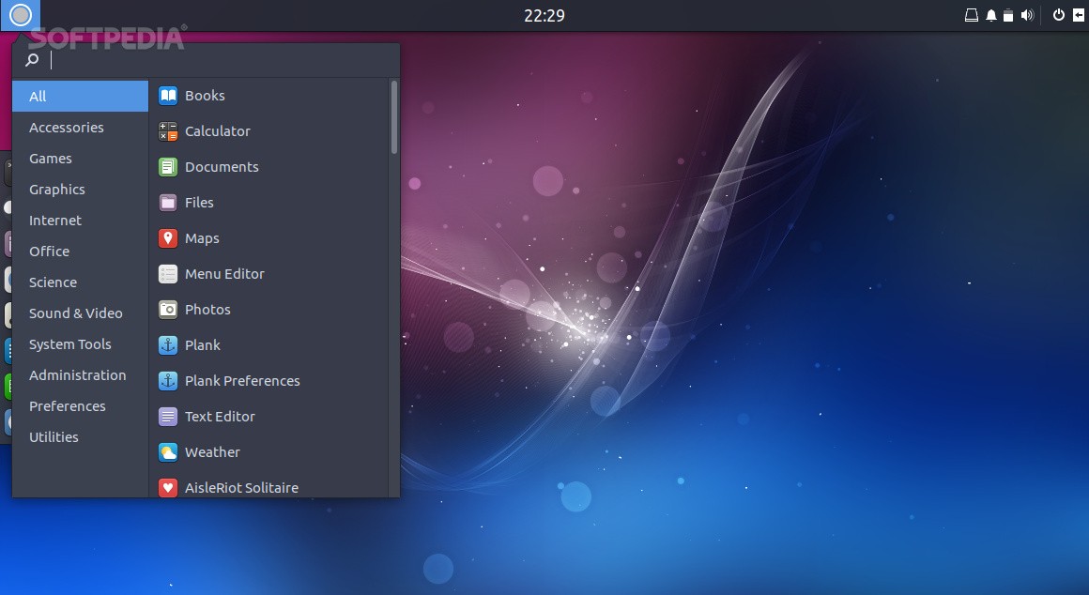The height and width of the screenshot is (595, 1089).
Task: Start AisleRiot Solitaire game icon
Action: 168,487
